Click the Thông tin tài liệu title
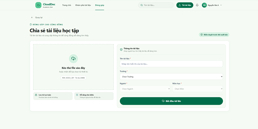The width and height of the screenshot is (258, 129). point(131,48)
